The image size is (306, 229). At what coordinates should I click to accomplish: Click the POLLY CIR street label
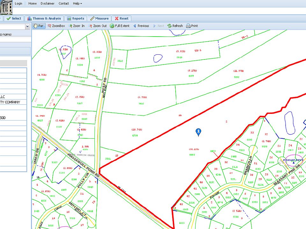point(83,180)
